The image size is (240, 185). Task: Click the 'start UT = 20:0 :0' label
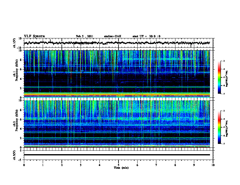[x=146, y=36]
